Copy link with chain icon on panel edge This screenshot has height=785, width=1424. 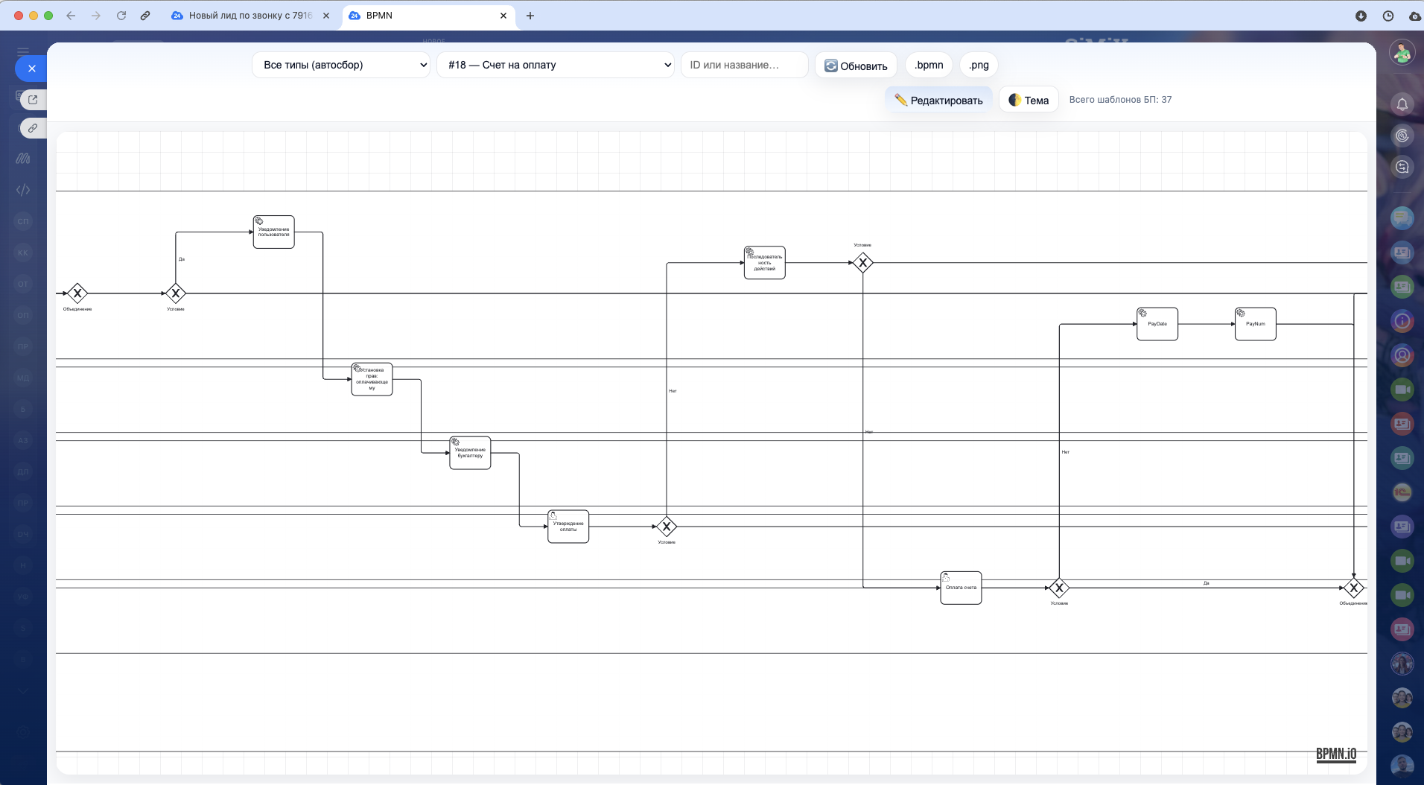(33, 128)
